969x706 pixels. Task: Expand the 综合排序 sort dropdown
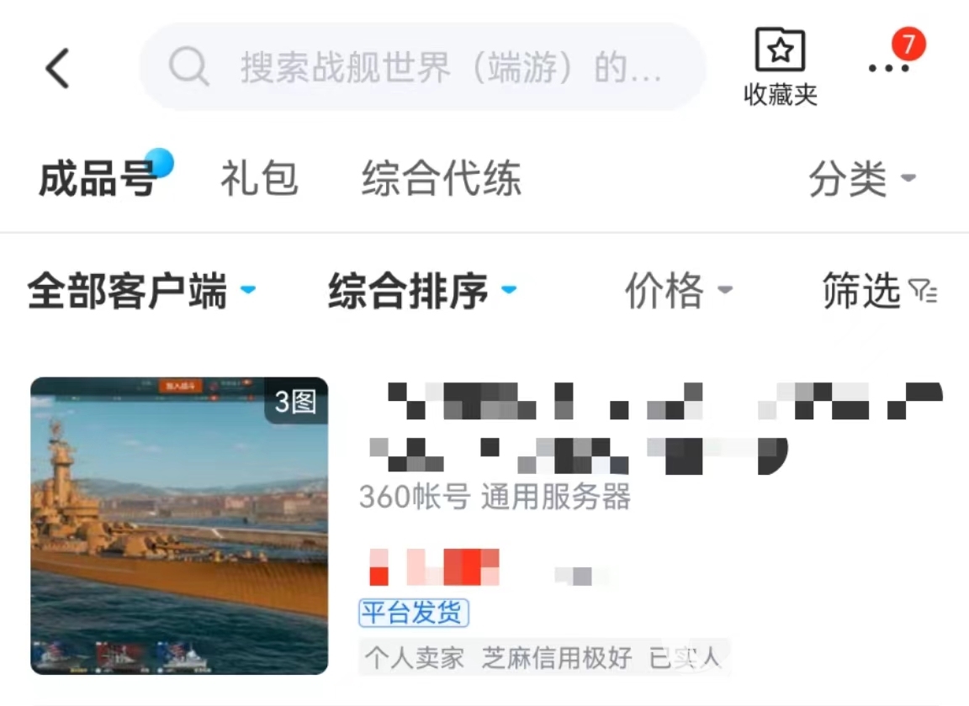click(422, 290)
